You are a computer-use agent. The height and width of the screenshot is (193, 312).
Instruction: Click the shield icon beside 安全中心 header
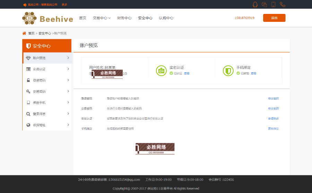click(x=28, y=46)
